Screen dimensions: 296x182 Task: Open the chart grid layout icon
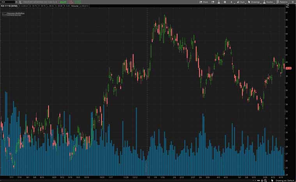(x=213, y=2)
